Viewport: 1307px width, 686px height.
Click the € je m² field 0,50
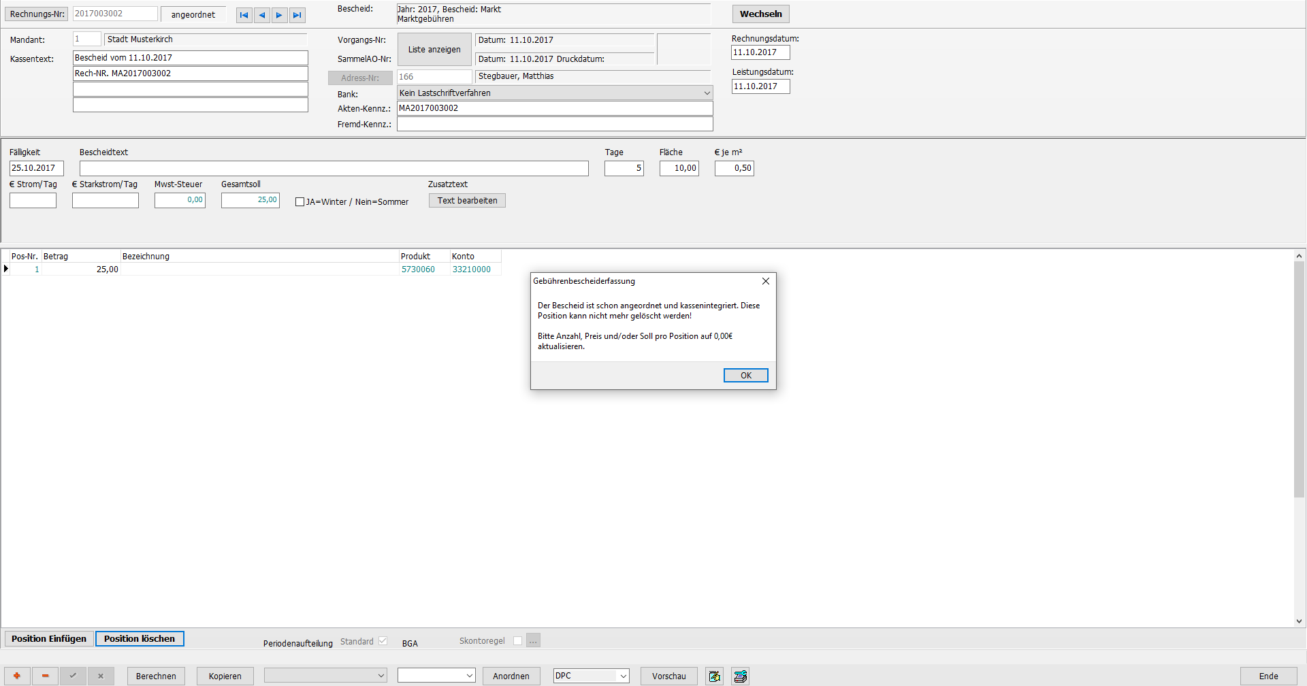735,168
